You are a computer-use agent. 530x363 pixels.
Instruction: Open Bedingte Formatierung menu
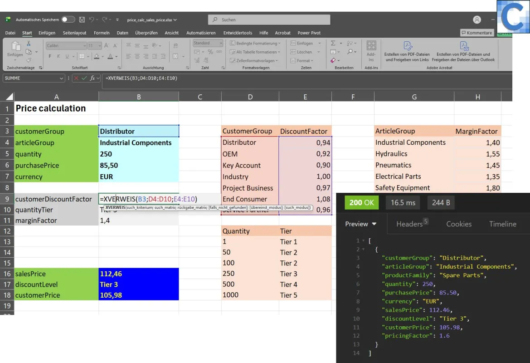tap(255, 43)
